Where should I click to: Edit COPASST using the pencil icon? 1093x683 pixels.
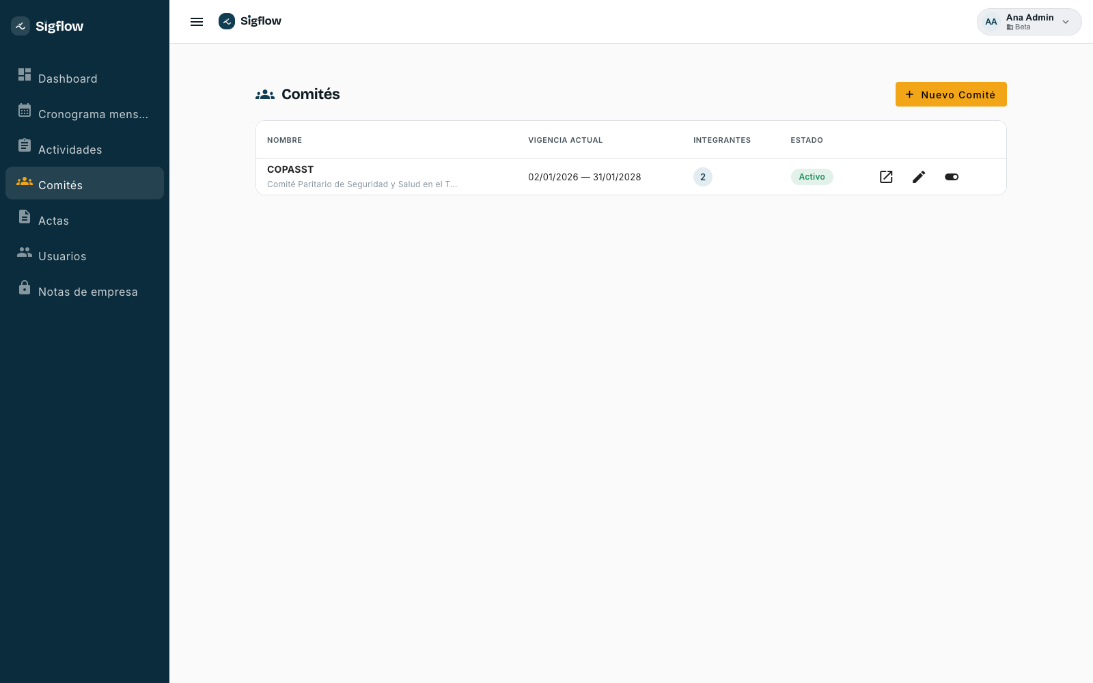tap(919, 177)
